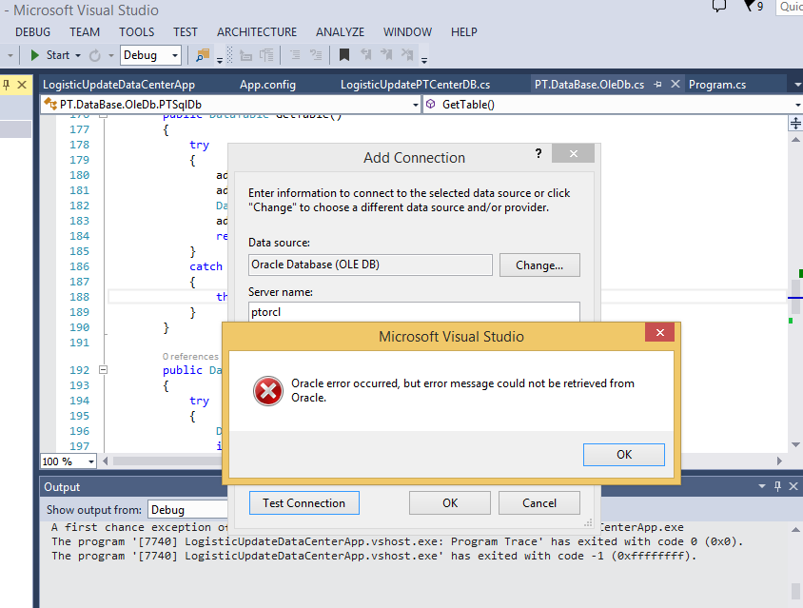Go to the next bookmark icon
Screen dimensions: 803x608
(386, 55)
